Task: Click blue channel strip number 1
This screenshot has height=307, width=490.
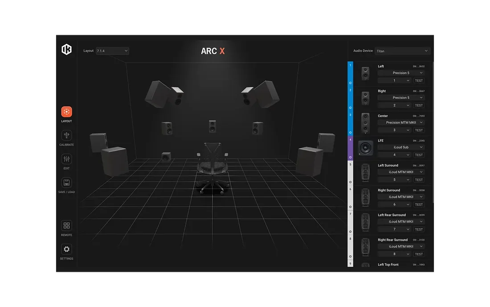Action: 350,74
